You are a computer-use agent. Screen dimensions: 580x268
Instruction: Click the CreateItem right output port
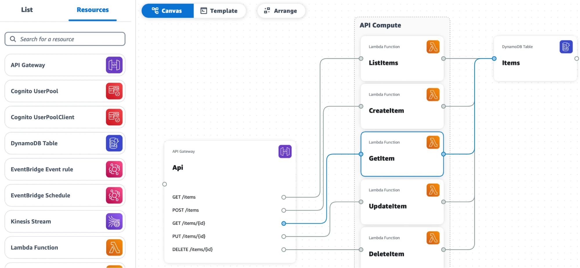443,106
